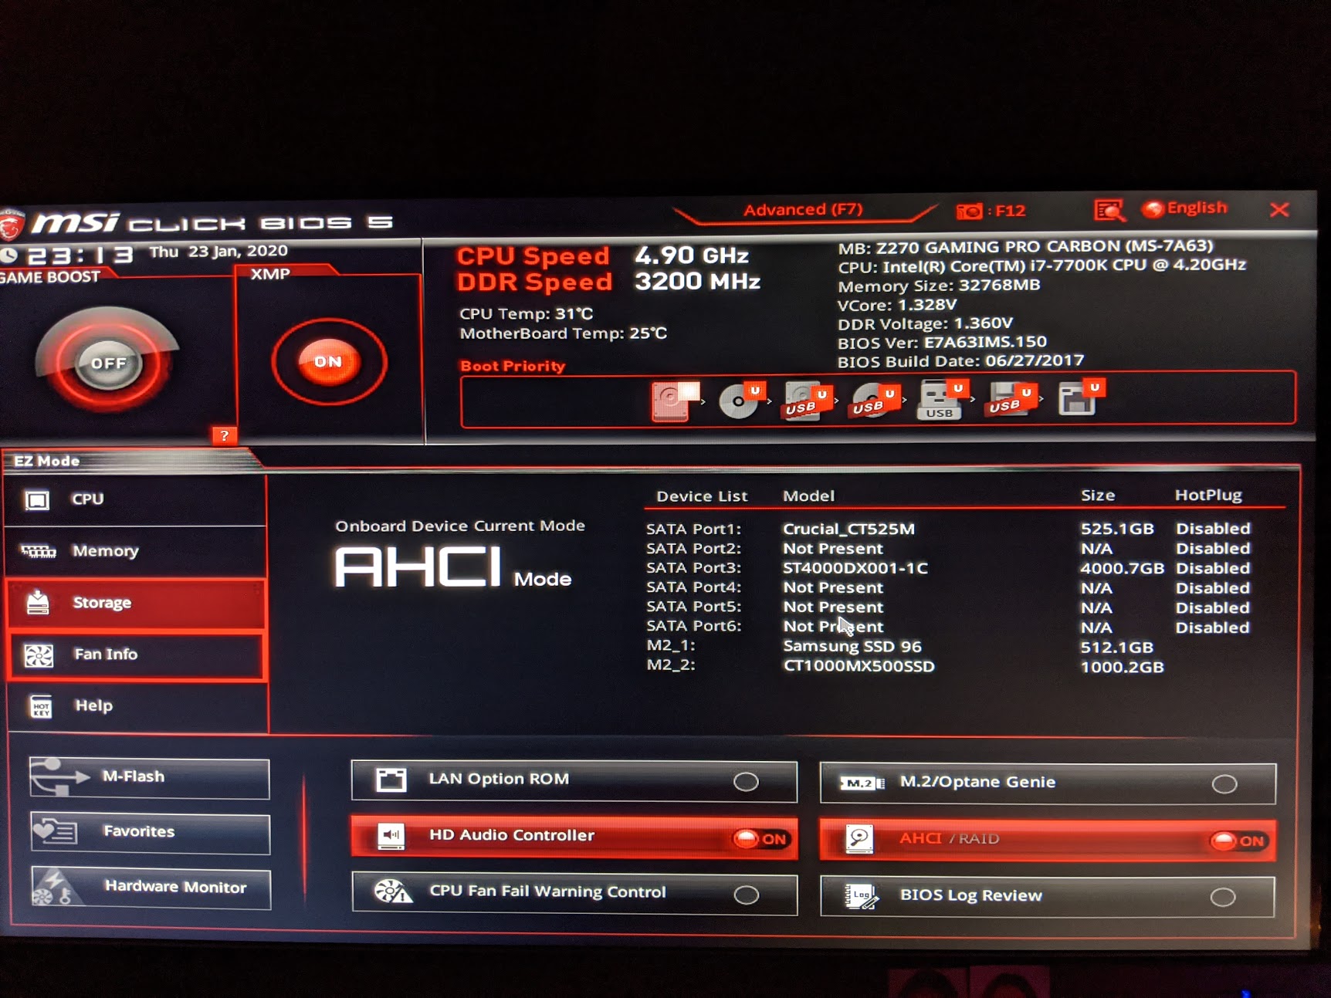Viewport: 1331px width, 998px height.
Task: Click the AHCI Mode label
Action: (x=452, y=569)
